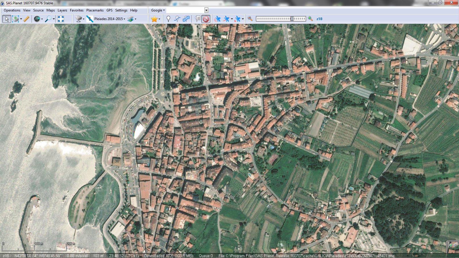Expand the magnifier icon's dropdown arrow
Viewport: 459px width, 258px height.
(x=54, y=19)
